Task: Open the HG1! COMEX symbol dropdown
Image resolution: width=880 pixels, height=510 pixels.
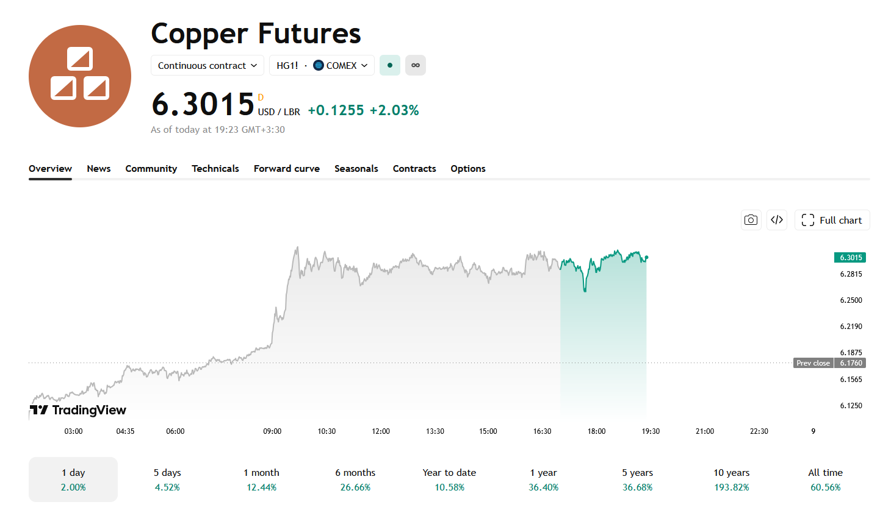Action: pyautogui.click(x=322, y=65)
